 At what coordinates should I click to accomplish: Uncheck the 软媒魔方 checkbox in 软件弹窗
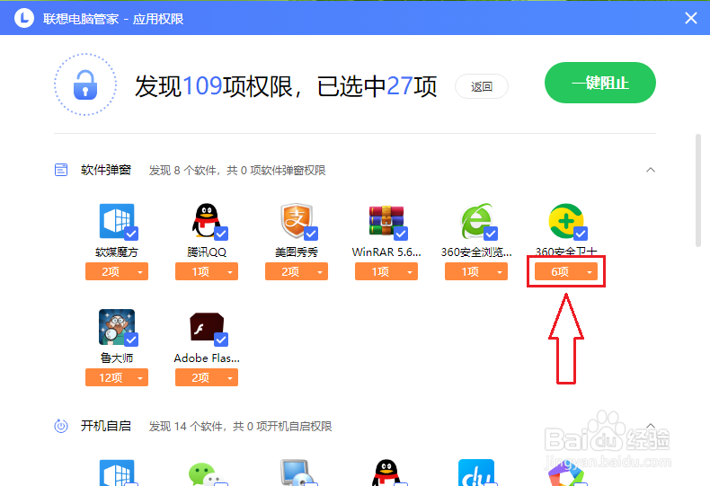click(x=131, y=234)
